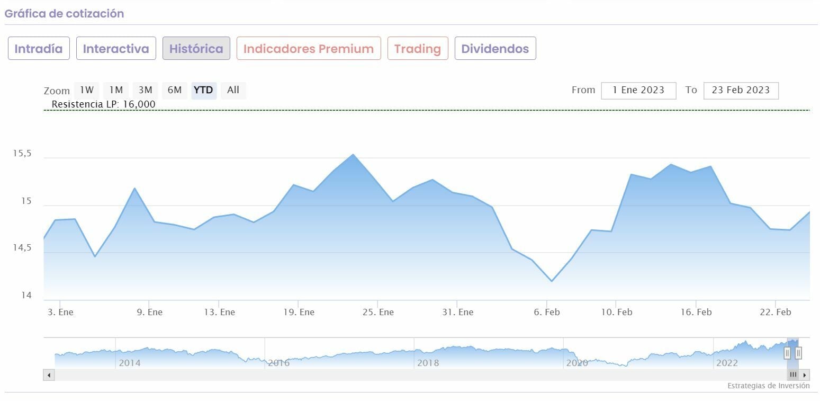Choose the 6M zoom range
This screenshot has height=401, width=820.
(175, 90)
